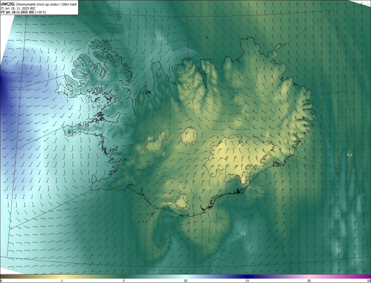Click the '2.4' value on the northern highlands
Image resolution: width=371 pixels, height=283 pixels.
tap(197, 107)
